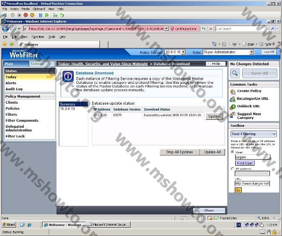Screen dimensions: 282x236
Task: Click the IE quick launch taskbar icon
Action: point(29,224)
